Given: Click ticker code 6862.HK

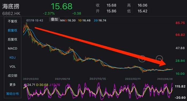Looking at the screenshot, I should click(11, 14).
